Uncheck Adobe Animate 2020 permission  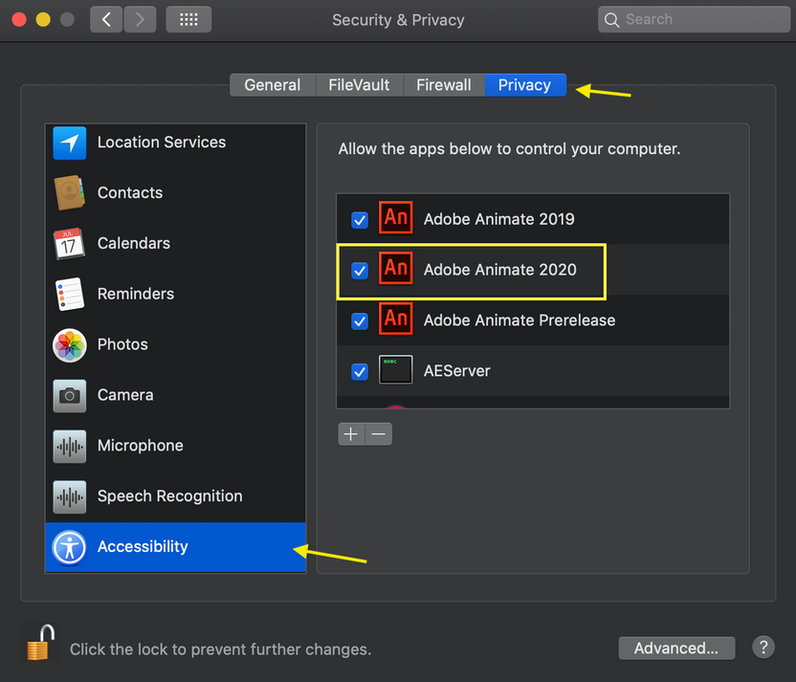(x=359, y=271)
